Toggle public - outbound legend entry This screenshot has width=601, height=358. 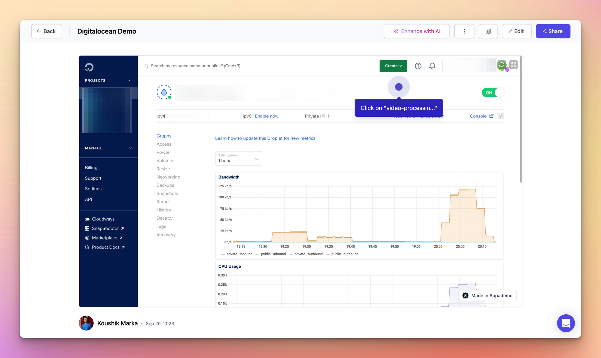click(342, 254)
